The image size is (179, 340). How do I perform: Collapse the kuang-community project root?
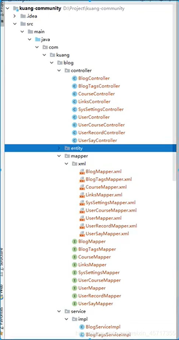pyautogui.click(x=8, y=9)
